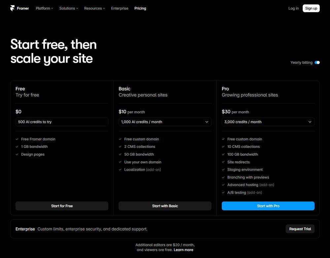330x258 pixels.
Task: Open the Platform menu
Action: [44, 8]
